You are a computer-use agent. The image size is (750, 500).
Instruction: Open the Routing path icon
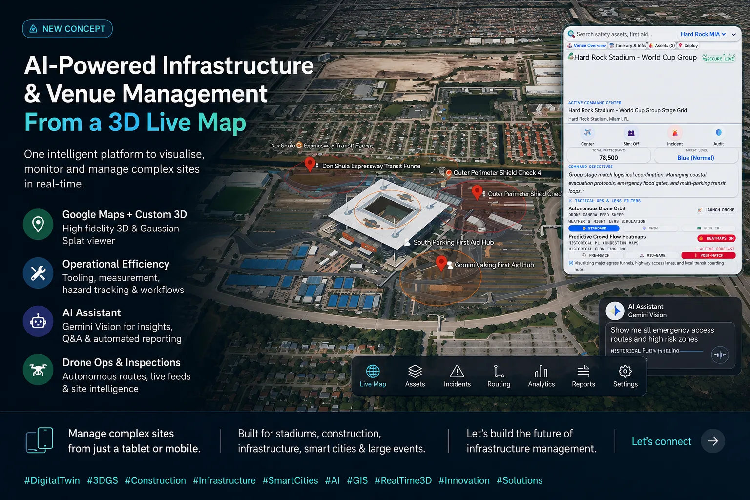click(x=499, y=371)
